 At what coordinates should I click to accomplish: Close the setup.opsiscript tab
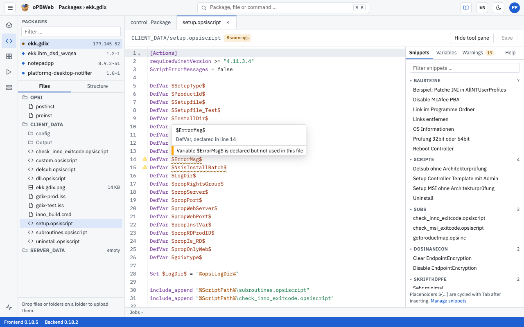tap(228, 22)
